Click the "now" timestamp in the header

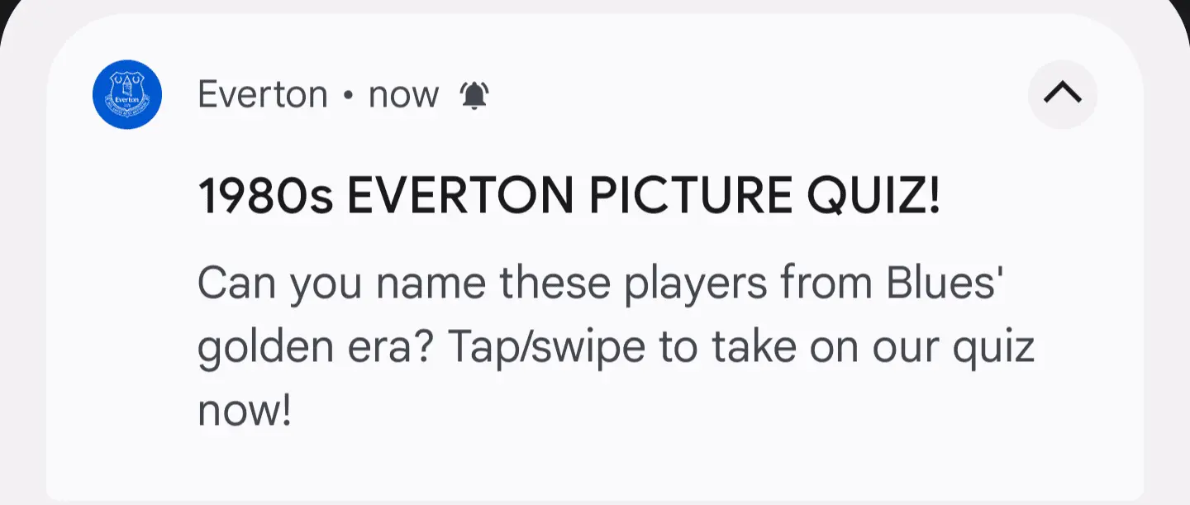(403, 95)
